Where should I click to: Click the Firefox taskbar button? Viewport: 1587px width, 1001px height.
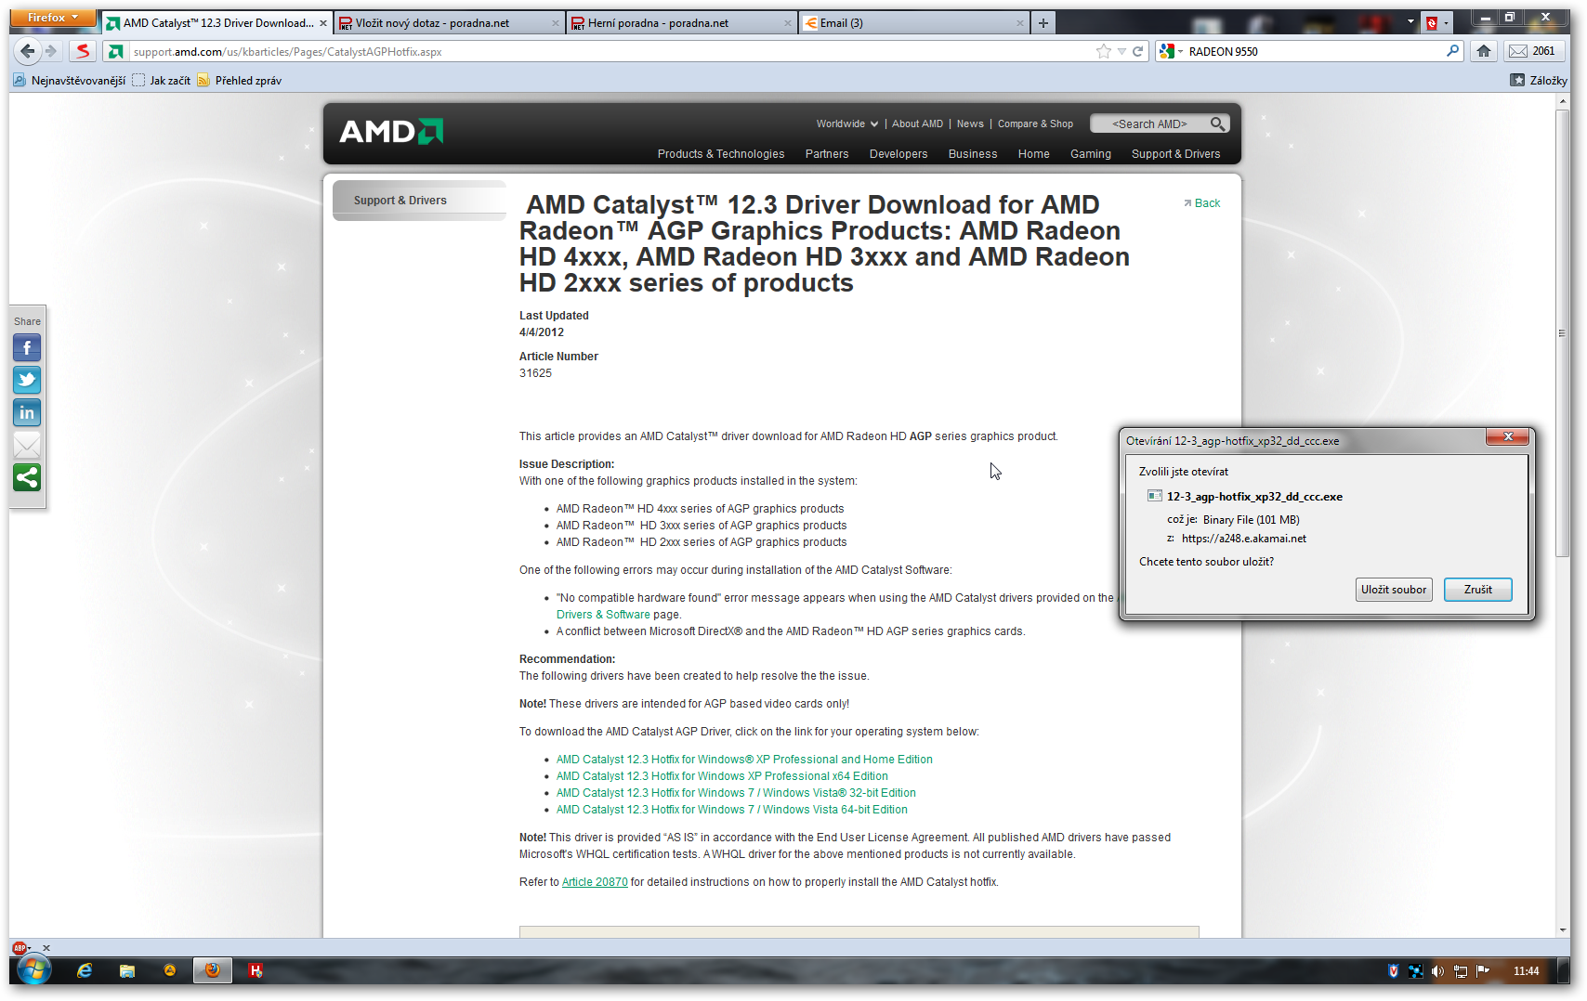[213, 970]
